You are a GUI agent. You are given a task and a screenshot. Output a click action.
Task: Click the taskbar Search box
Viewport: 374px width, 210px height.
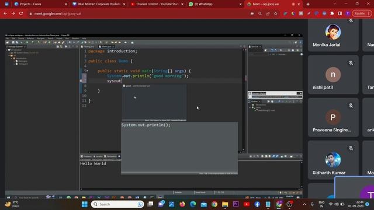117,204
